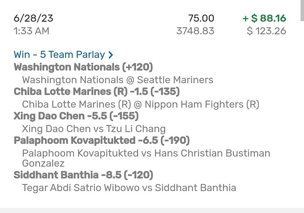Click the gray divider below the parlay

click(x=152, y=210)
